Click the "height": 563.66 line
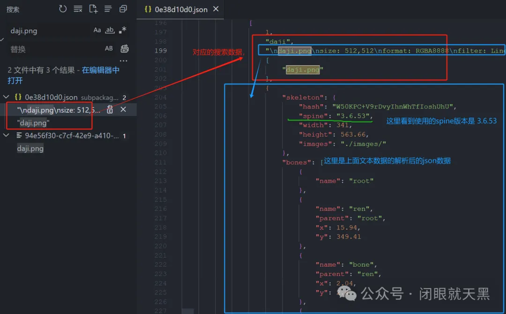Image resolution: width=506 pixels, height=314 pixels. coord(334,134)
